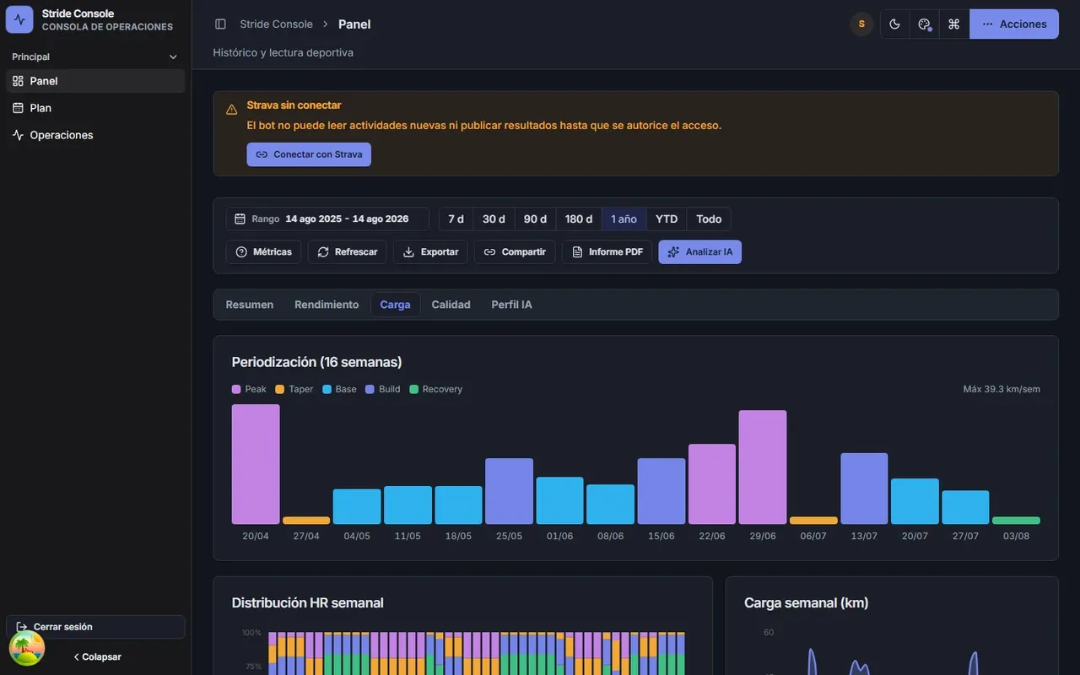Open the Acciones menu
Image resolution: width=1080 pixels, height=675 pixels.
pyautogui.click(x=1014, y=24)
